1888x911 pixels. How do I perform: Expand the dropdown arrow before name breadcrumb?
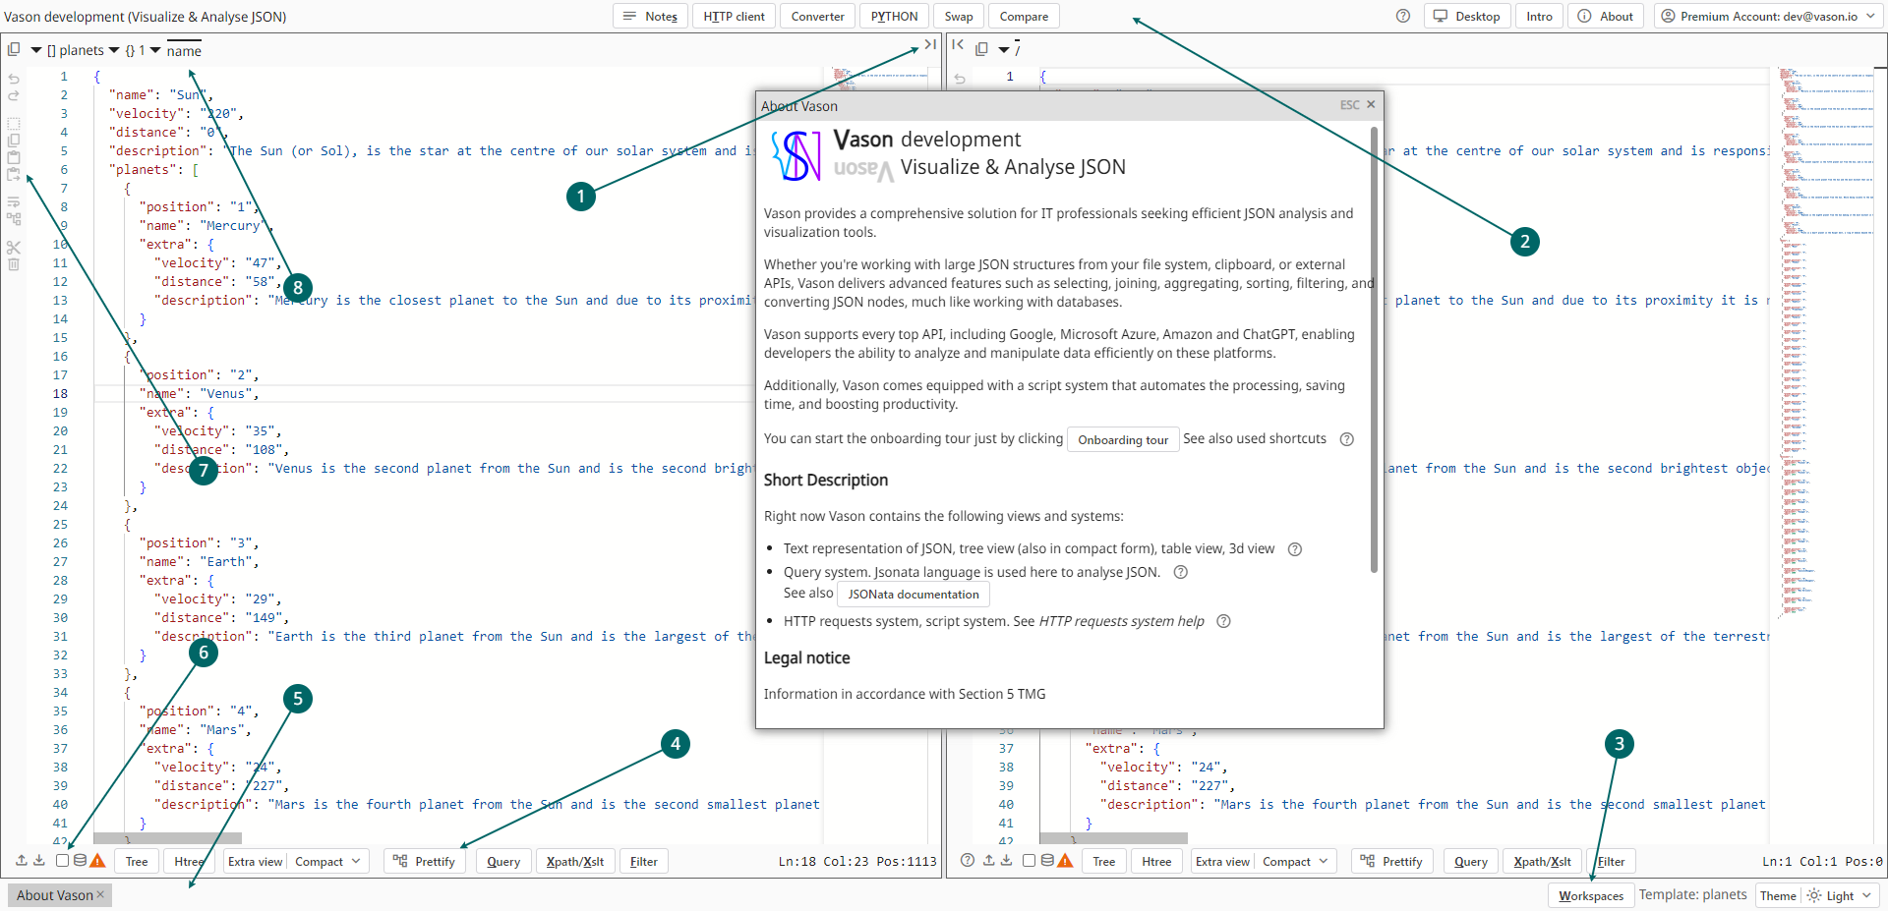coord(155,50)
